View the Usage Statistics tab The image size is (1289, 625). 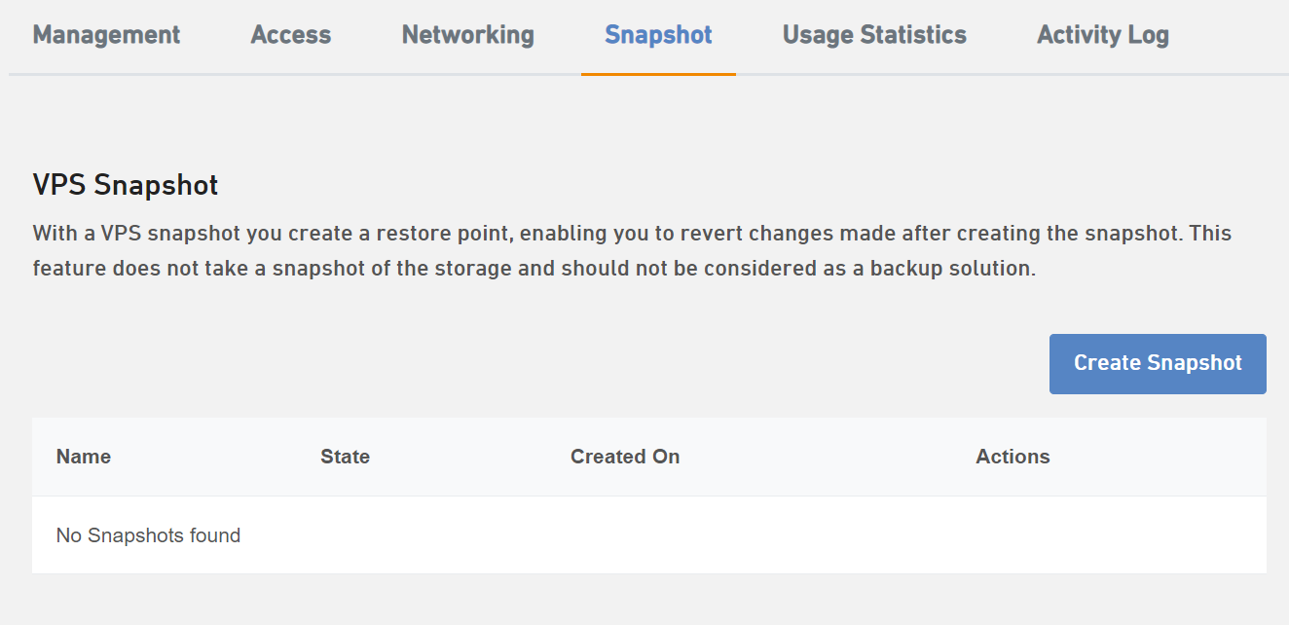pos(874,35)
